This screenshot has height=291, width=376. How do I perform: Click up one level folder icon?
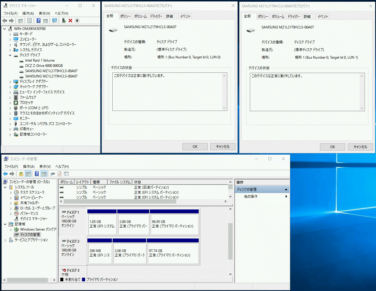(21, 174)
